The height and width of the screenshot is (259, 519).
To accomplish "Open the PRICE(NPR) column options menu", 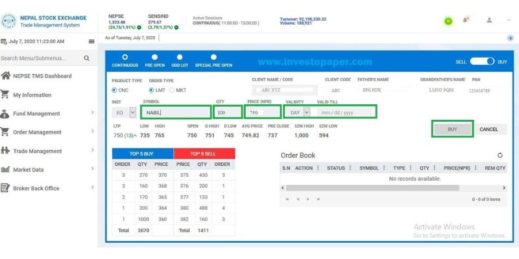I will tap(476, 168).
